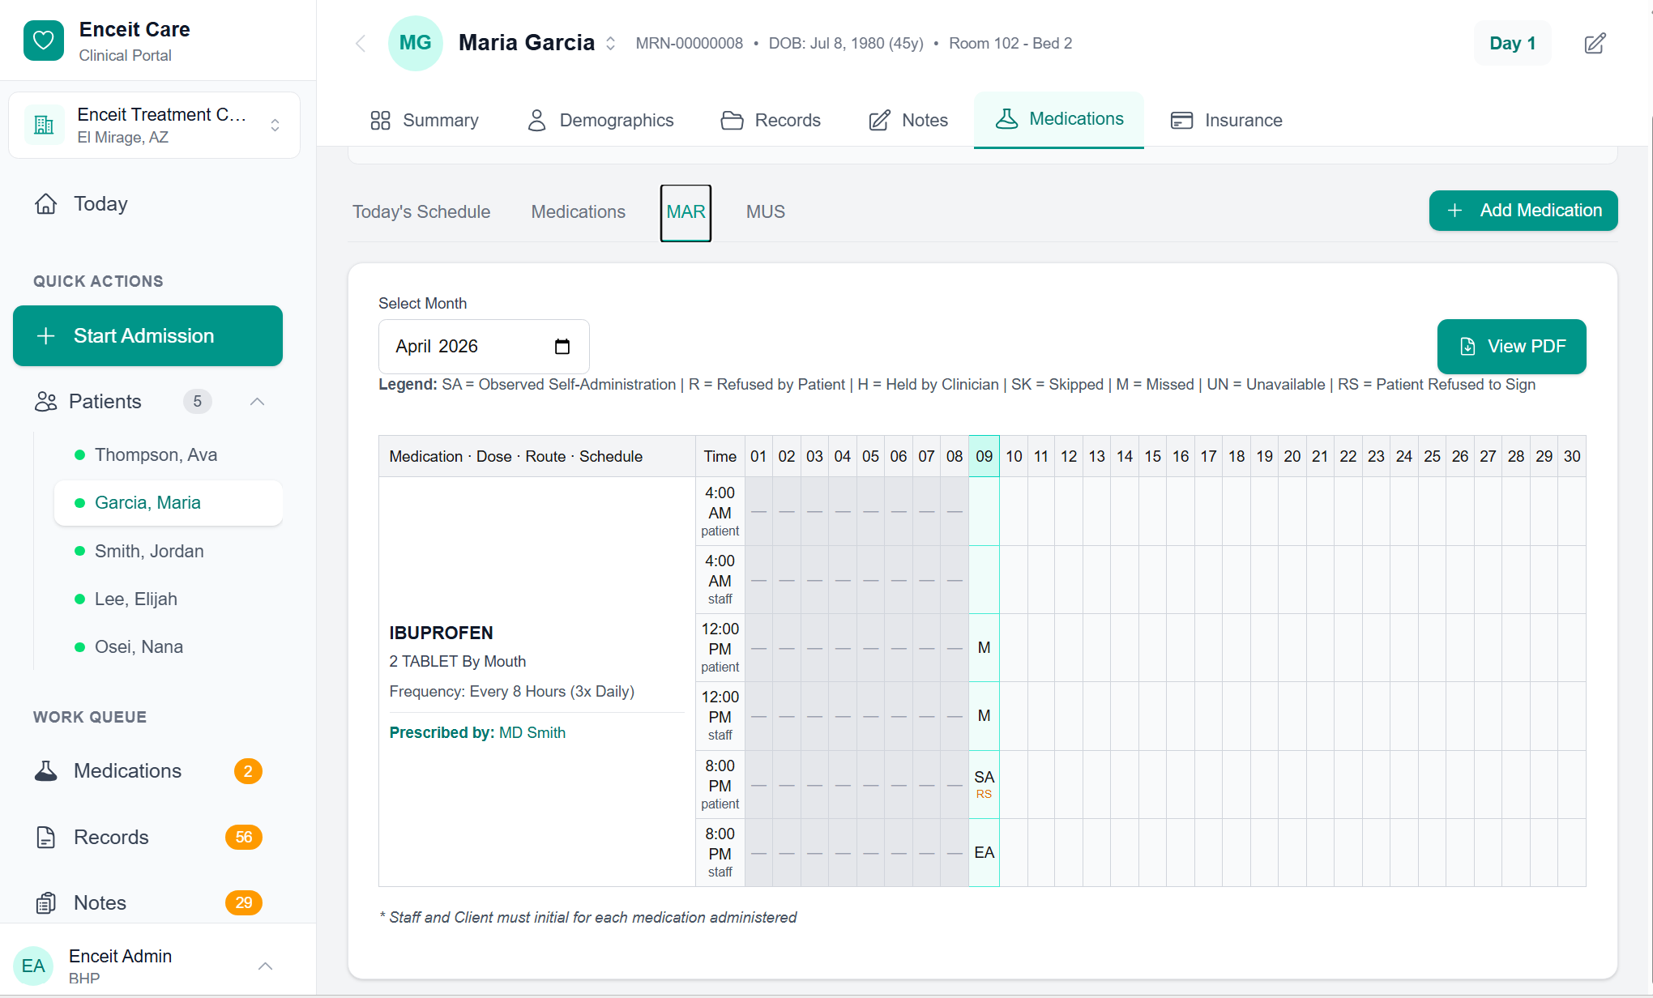The image size is (1653, 998).
Task: Click the Day 1 badge
Action: [1512, 43]
